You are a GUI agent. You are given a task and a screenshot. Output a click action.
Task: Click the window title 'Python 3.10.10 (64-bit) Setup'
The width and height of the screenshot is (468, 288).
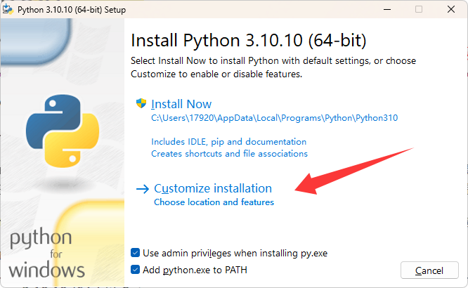72,10
